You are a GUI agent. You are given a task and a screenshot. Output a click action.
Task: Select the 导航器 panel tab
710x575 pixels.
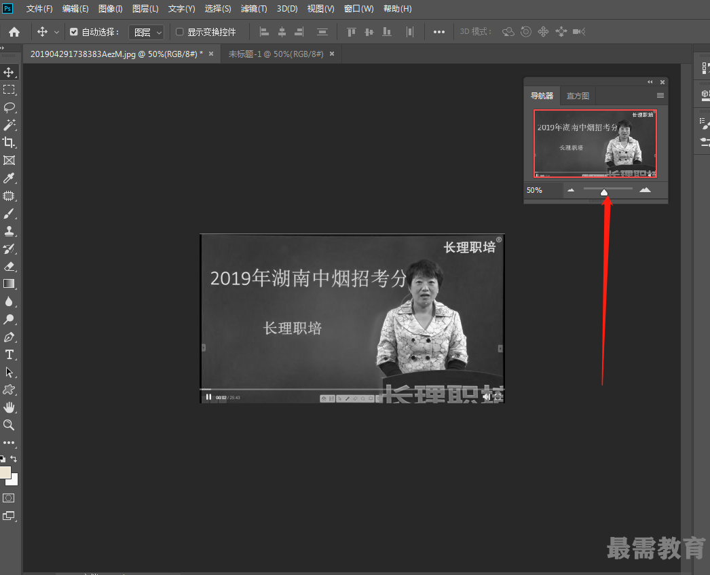click(x=542, y=96)
